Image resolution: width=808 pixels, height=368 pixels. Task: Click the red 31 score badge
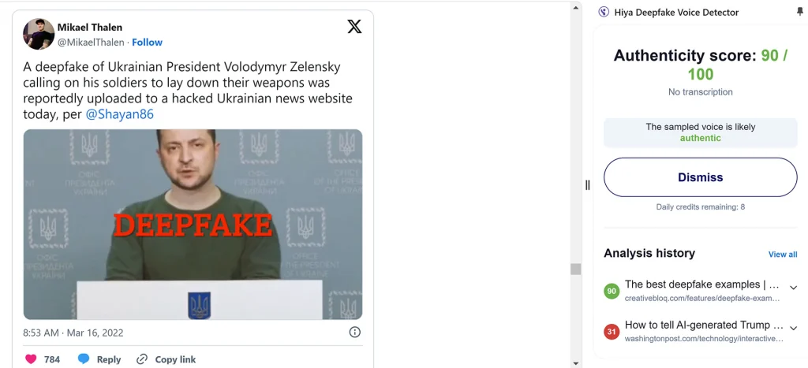point(612,332)
